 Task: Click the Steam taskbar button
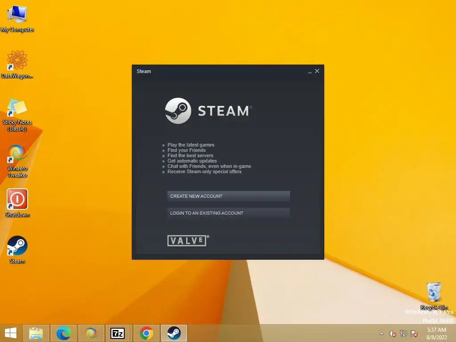coord(174,333)
